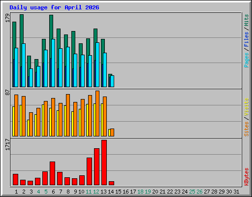The image size is (252, 197).
Task: Click day label 28 on the axis
Action: [x=214, y=192]
